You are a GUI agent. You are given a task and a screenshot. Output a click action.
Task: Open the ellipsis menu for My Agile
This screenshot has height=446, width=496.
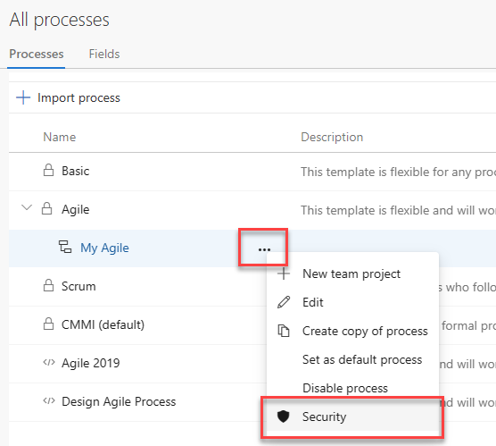click(x=264, y=249)
